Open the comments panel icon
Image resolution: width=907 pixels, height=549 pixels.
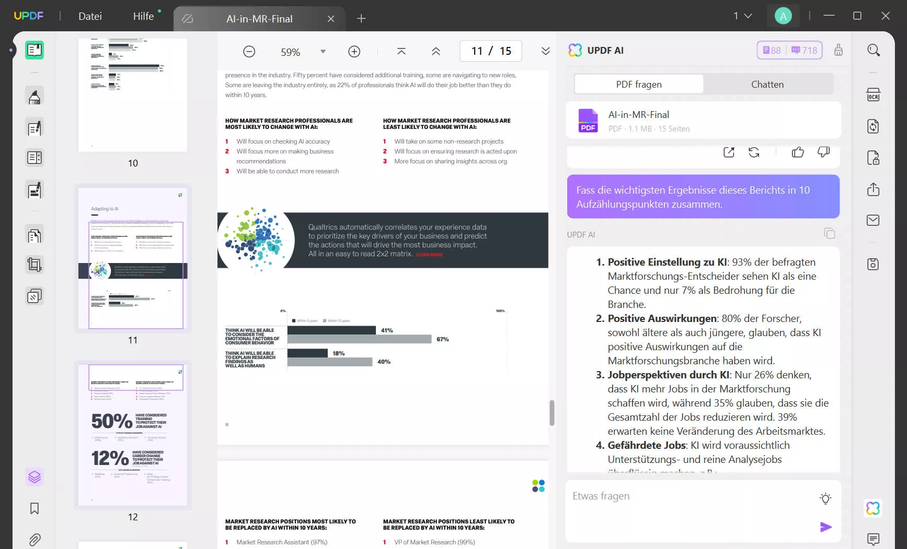(x=874, y=539)
